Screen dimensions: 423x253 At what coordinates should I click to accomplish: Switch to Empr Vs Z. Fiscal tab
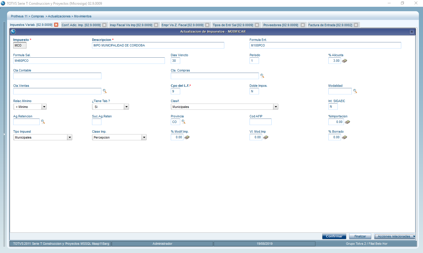pos(183,25)
